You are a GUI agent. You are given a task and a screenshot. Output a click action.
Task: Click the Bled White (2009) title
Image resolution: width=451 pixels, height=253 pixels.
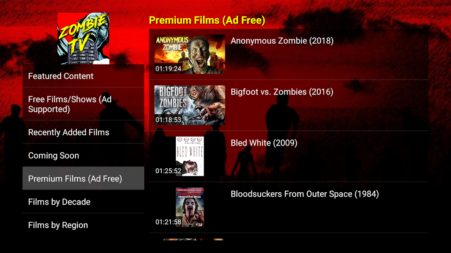click(264, 143)
